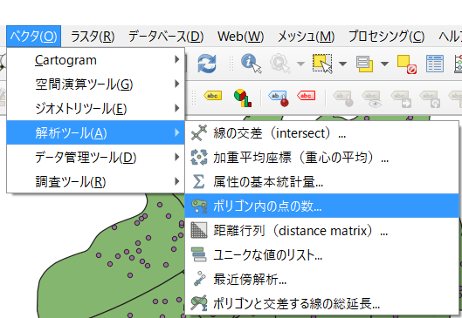
Task: Open the ラスタ(R) menu
Action: (93, 37)
